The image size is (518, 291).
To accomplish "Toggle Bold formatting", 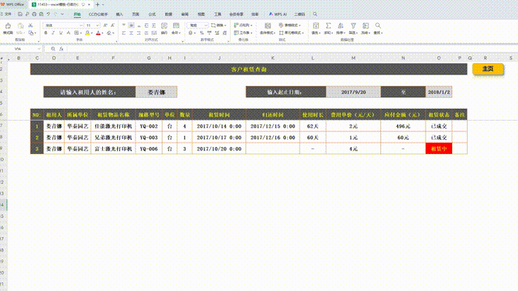I will click(45, 33).
